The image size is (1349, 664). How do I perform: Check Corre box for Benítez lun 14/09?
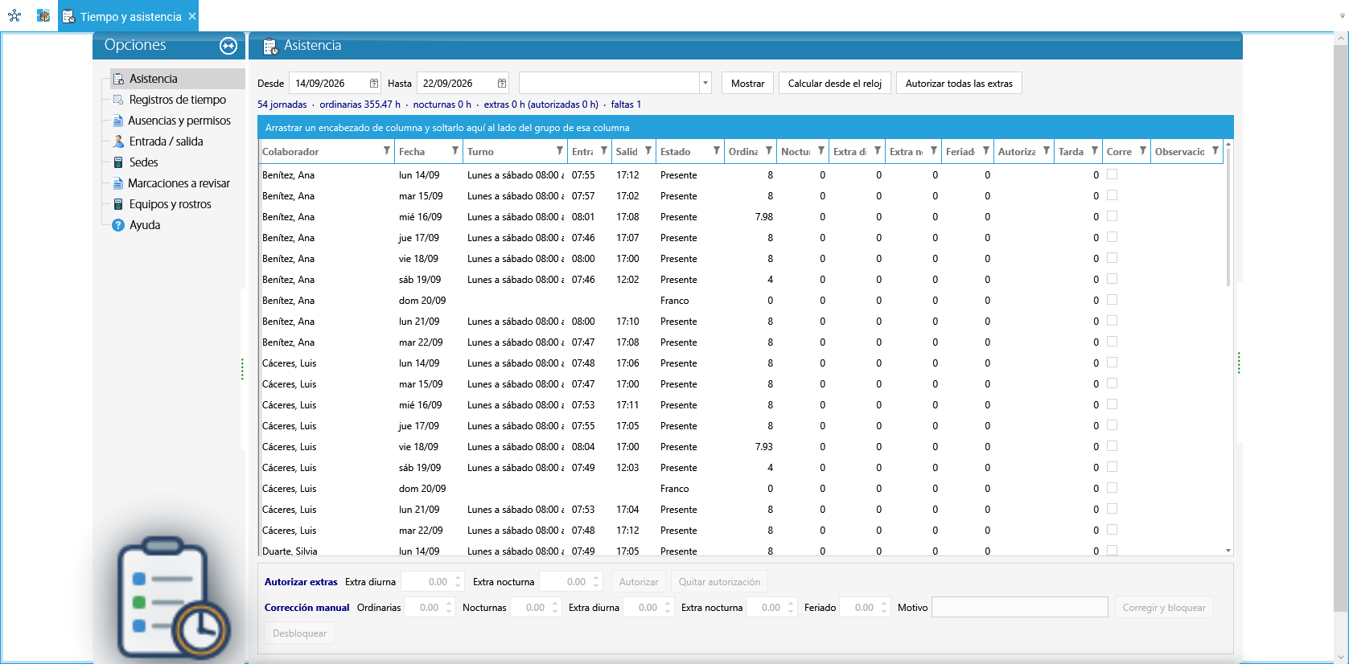(x=1112, y=174)
